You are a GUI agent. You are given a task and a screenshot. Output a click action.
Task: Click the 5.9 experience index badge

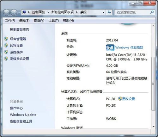point(110,47)
